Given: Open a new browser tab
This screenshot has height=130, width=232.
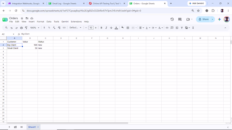Looking at the screenshot, I should pyautogui.click(x=171, y=3).
